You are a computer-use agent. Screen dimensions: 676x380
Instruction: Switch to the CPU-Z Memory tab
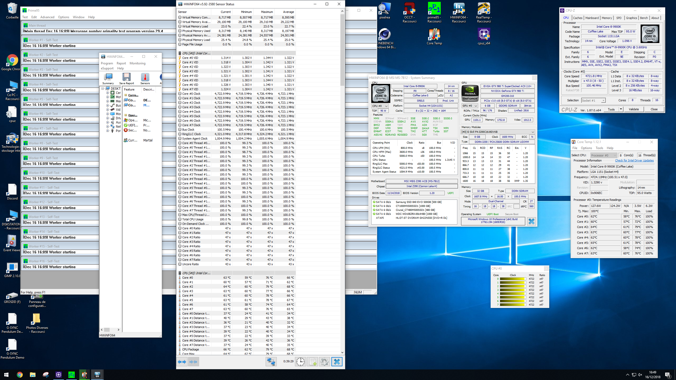[607, 18]
